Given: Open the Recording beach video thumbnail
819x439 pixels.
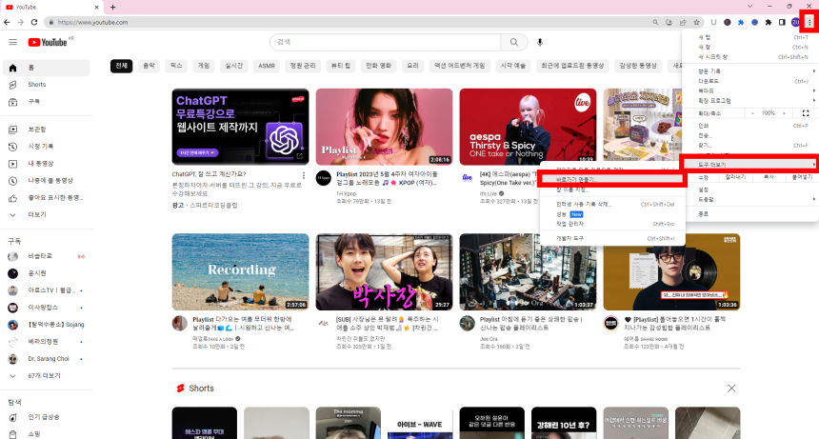Looking at the screenshot, I should 240,272.
